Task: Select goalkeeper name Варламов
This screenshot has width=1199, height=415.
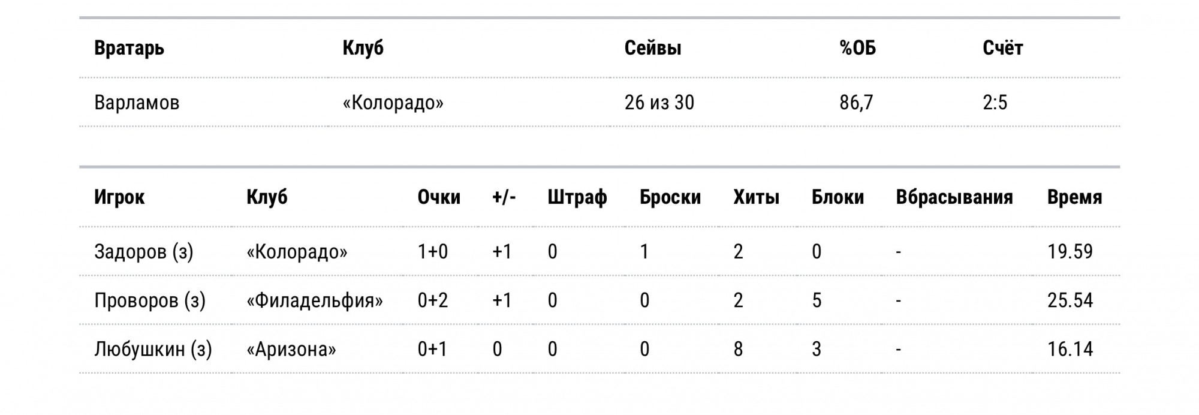Action: click(x=137, y=103)
